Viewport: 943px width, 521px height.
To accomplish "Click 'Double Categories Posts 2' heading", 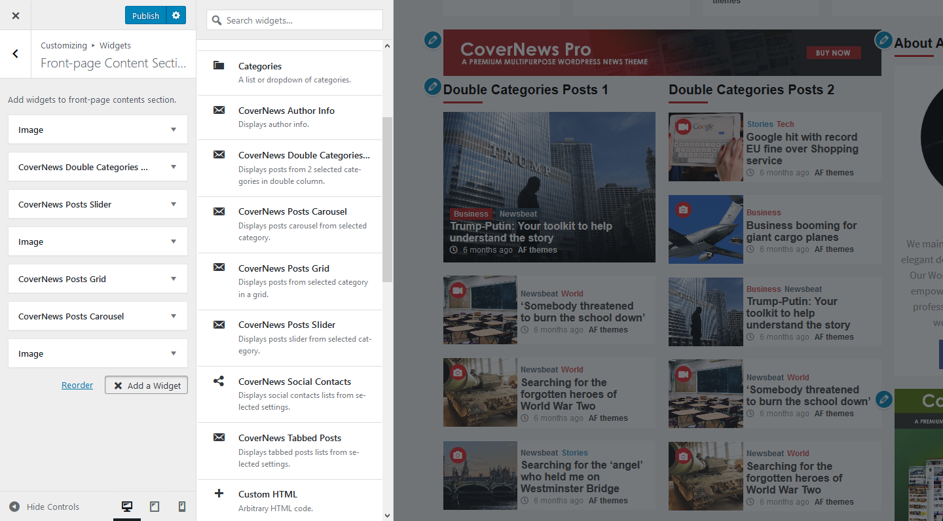I will (x=752, y=90).
